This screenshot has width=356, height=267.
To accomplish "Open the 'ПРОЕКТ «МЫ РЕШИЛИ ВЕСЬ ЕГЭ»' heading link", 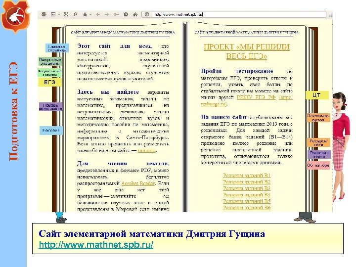I will click(247, 51).
